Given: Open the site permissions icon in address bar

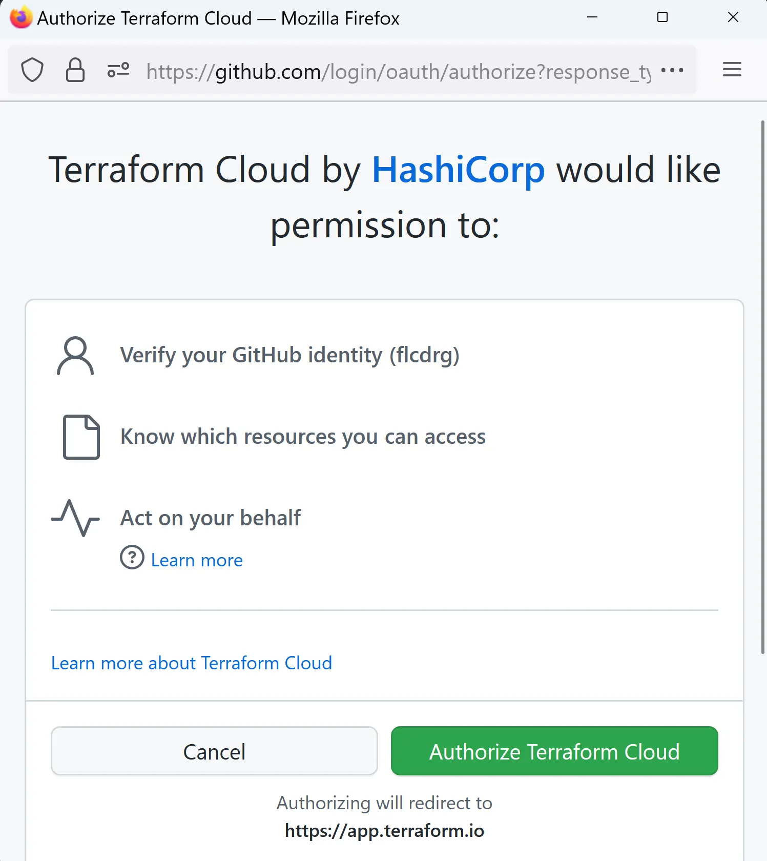Looking at the screenshot, I should coord(118,70).
